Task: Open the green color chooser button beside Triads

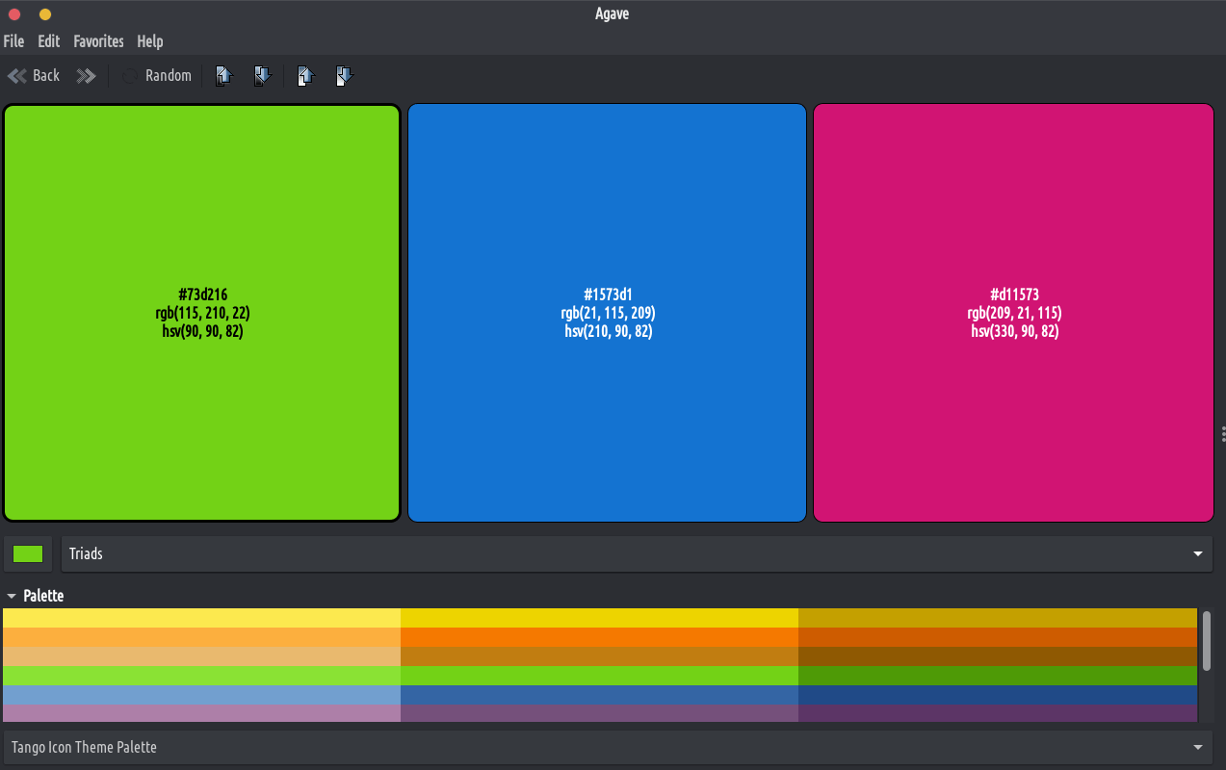Action: pos(28,554)
